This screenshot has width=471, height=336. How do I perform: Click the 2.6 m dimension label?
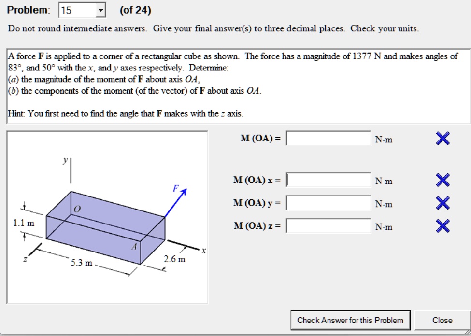click(174, 259)
